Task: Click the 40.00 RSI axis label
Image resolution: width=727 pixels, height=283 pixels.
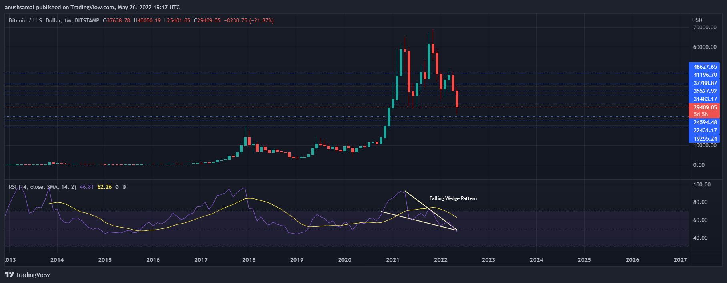Action: (700, 238)
